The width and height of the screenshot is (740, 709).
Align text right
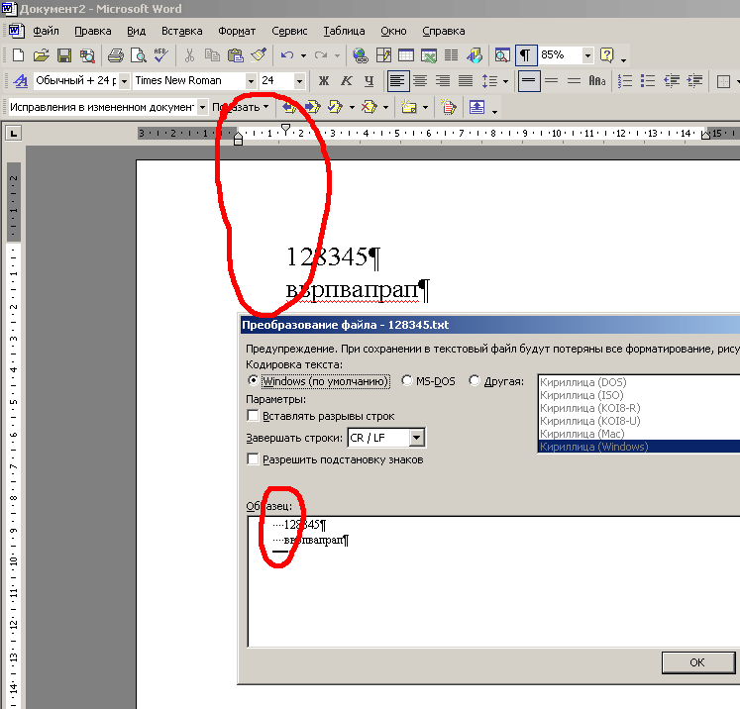click(443, 80)
